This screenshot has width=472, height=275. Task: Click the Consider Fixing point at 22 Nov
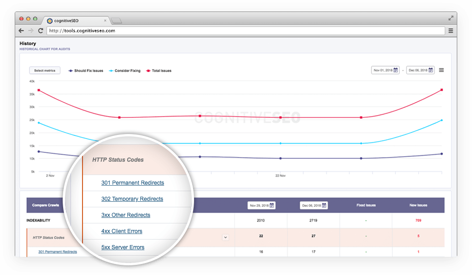281,144
